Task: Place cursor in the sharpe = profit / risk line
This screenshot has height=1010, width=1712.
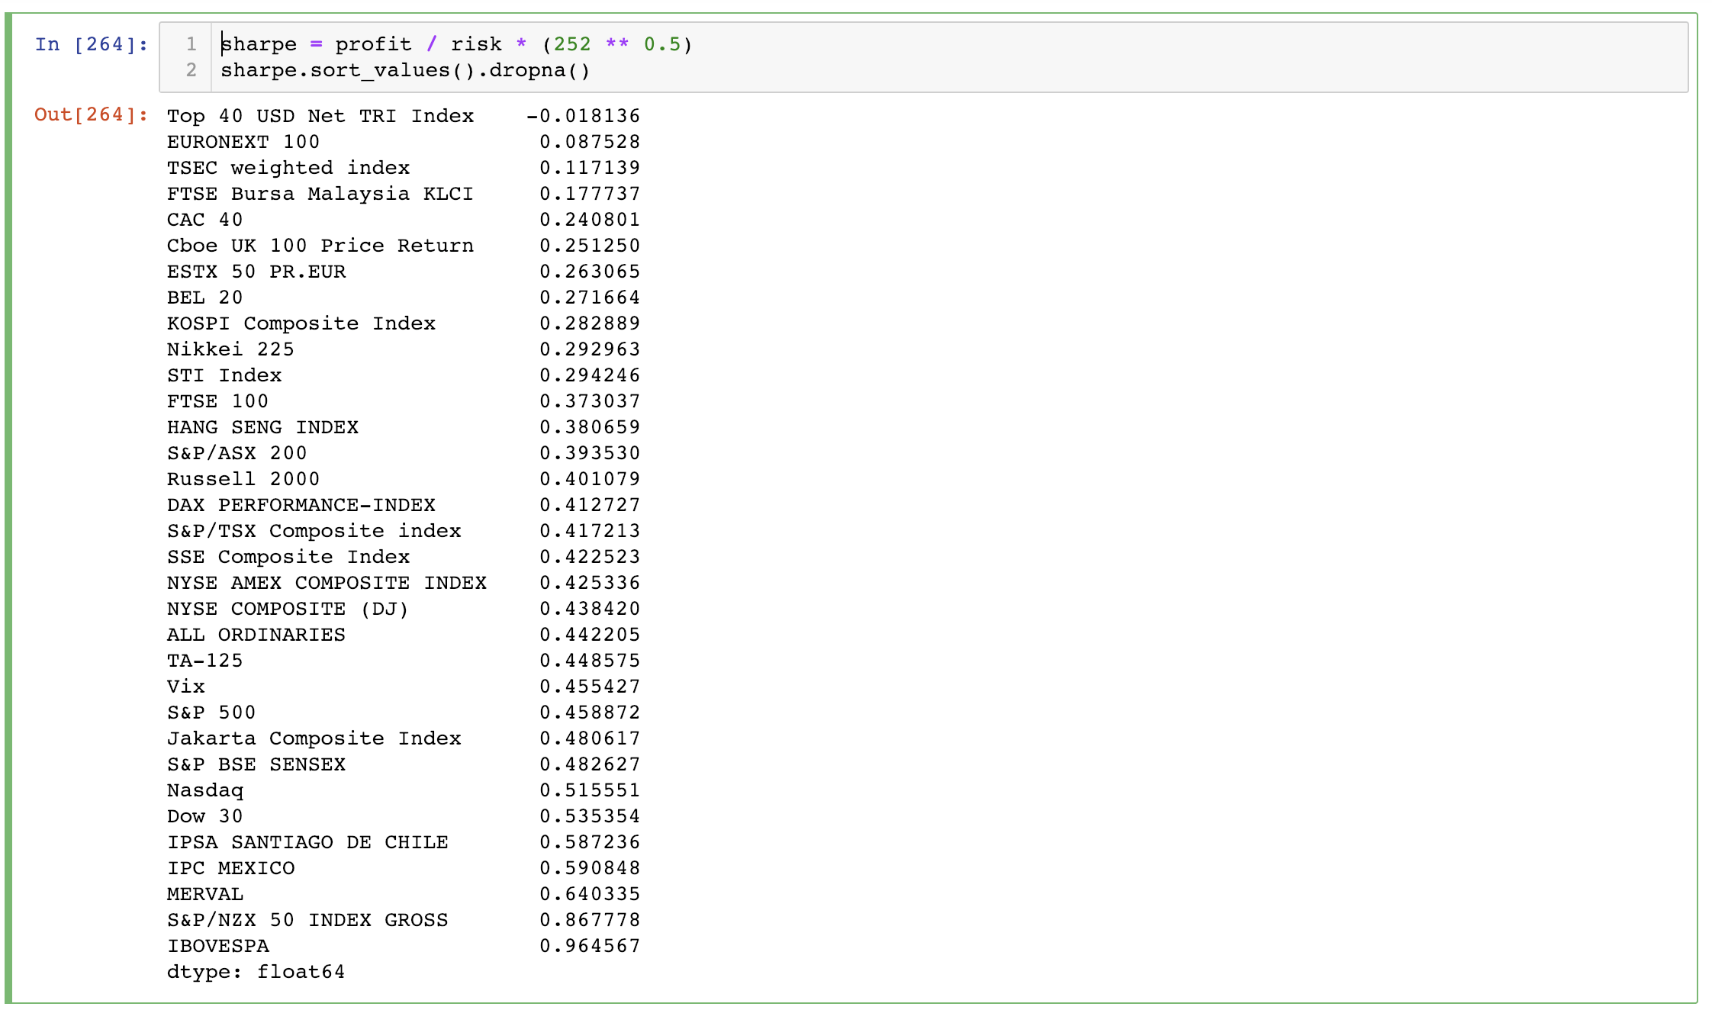Action: pyautogui.click(x=456, y=44)
